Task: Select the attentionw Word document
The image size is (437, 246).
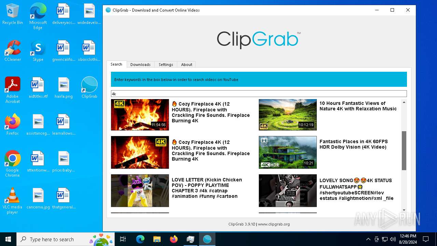Action: coord(38,162)
